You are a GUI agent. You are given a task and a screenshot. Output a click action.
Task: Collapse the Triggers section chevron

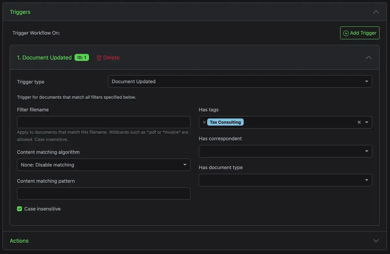[376, 12]
